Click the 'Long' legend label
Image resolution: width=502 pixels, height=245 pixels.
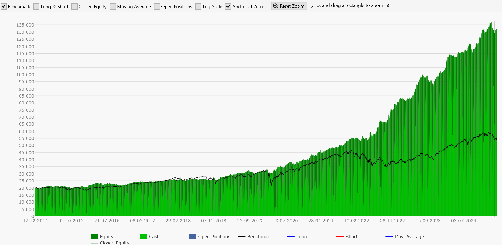click(302, 237)
